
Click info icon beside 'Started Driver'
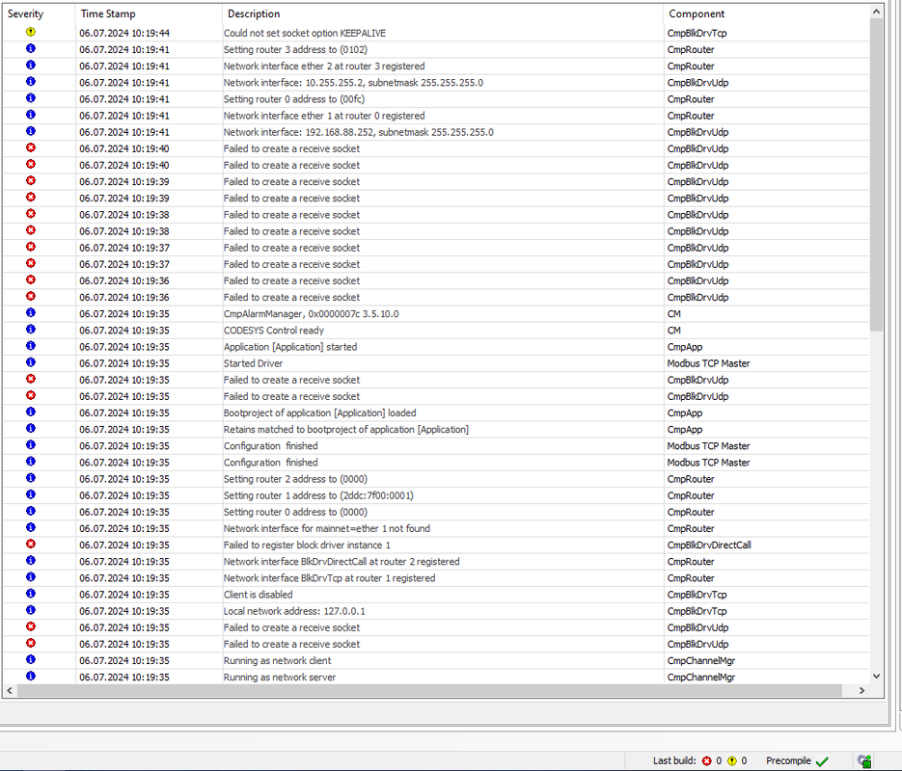coord(31,362)
